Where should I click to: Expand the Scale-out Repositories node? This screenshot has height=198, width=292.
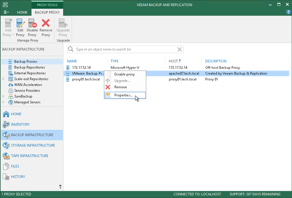coord(3,79)
